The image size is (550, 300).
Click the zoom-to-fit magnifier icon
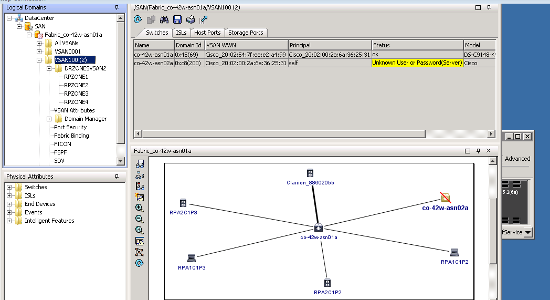coord(140,230)
